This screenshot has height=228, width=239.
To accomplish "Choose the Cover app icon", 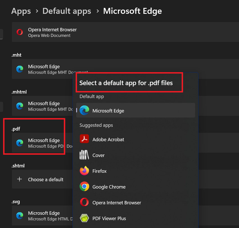I will tap(84, 155).
